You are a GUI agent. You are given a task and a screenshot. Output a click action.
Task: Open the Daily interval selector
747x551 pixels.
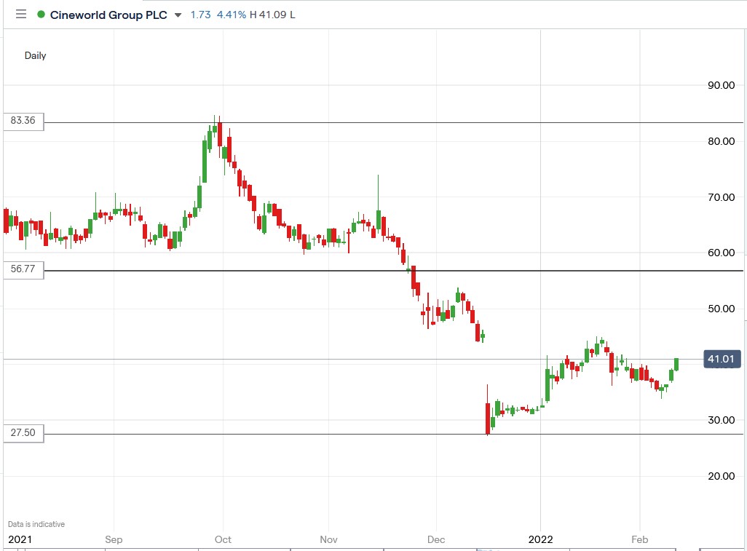(x=35, y=55)
